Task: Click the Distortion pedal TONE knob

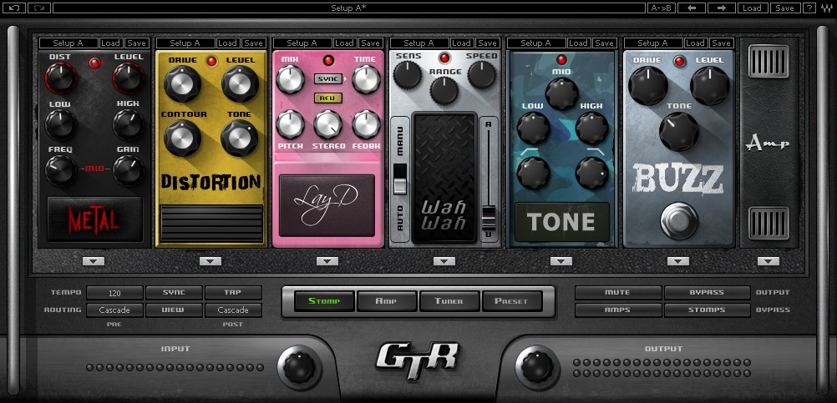Action: click(239, 138)
